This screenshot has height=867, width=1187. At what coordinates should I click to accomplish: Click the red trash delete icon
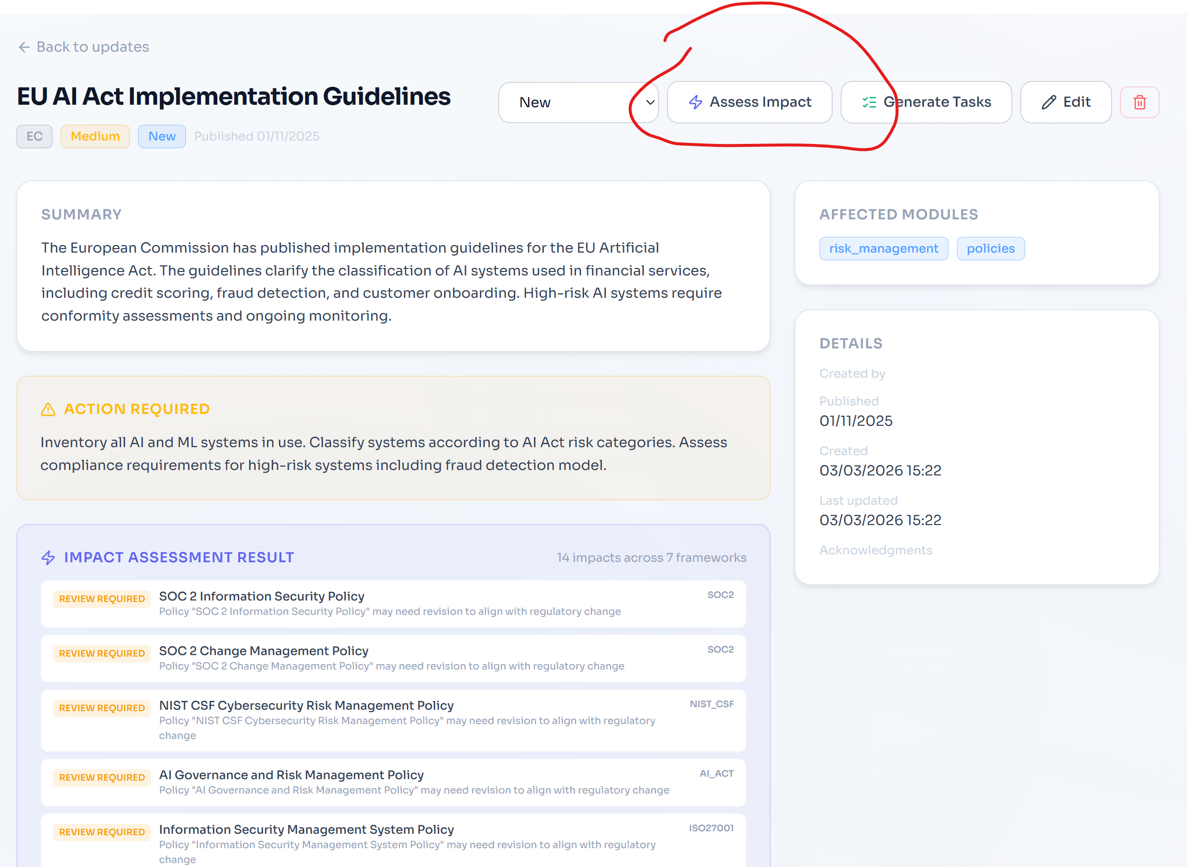point(1139,102)
